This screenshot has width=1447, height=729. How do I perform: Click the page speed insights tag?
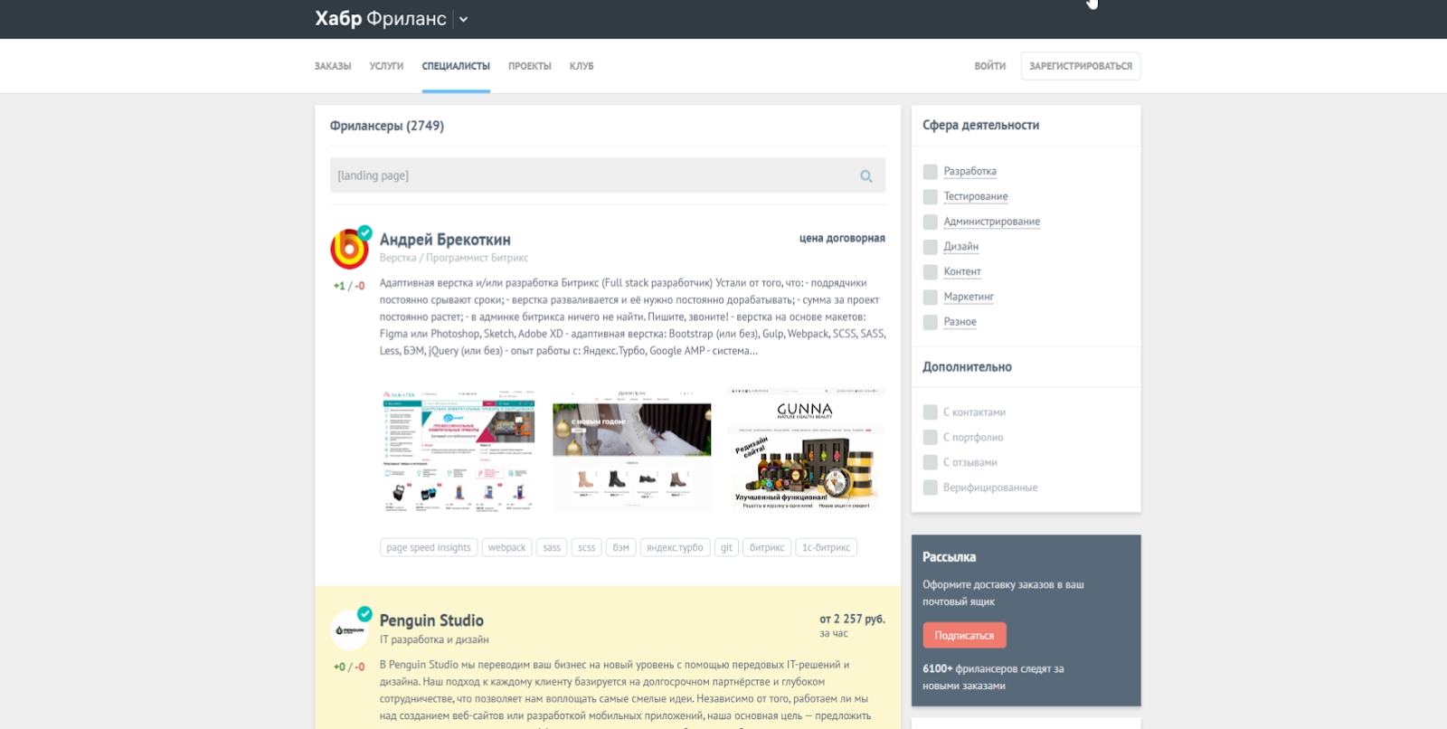click(x=429, y=548)
